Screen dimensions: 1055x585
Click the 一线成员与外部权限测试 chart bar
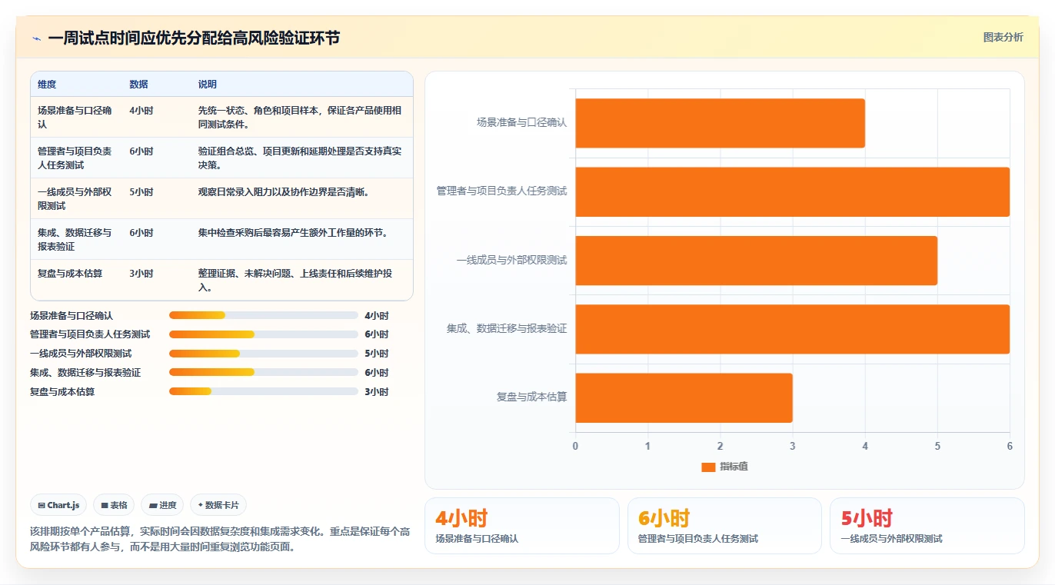756,260
